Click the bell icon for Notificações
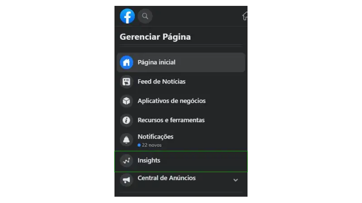Image resolution: width=362 pixels, height=203 pixels. tap(126, 140)
